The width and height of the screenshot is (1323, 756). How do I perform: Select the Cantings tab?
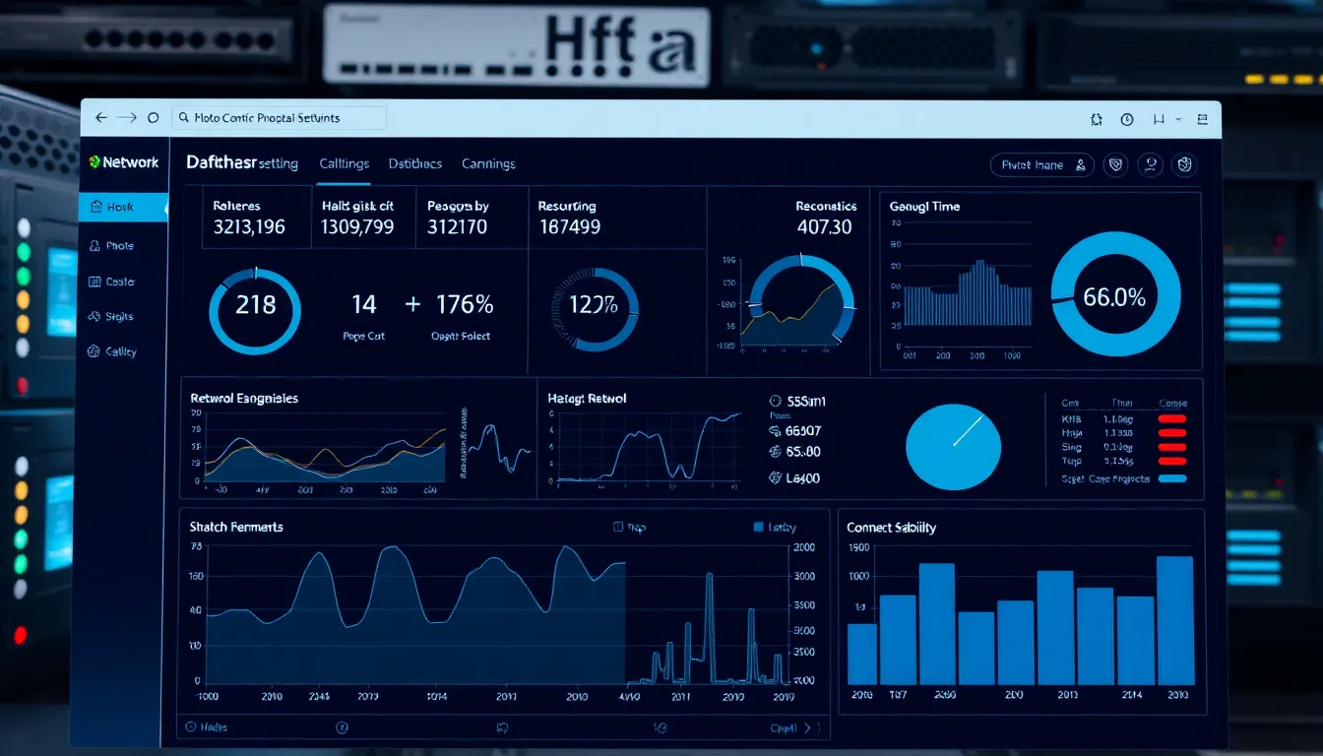(x=488, y=164)
